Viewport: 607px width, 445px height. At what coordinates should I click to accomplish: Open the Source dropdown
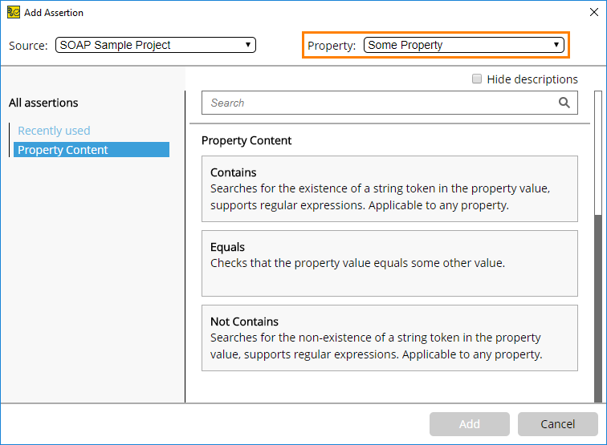tap(156, 45)
